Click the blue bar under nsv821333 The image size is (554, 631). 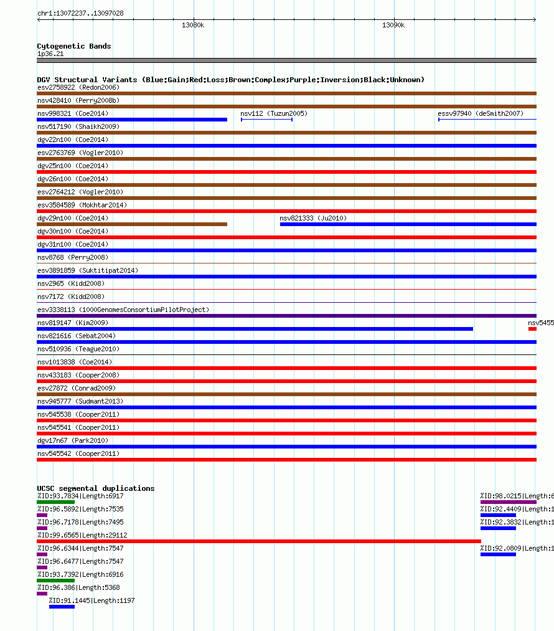408,224
